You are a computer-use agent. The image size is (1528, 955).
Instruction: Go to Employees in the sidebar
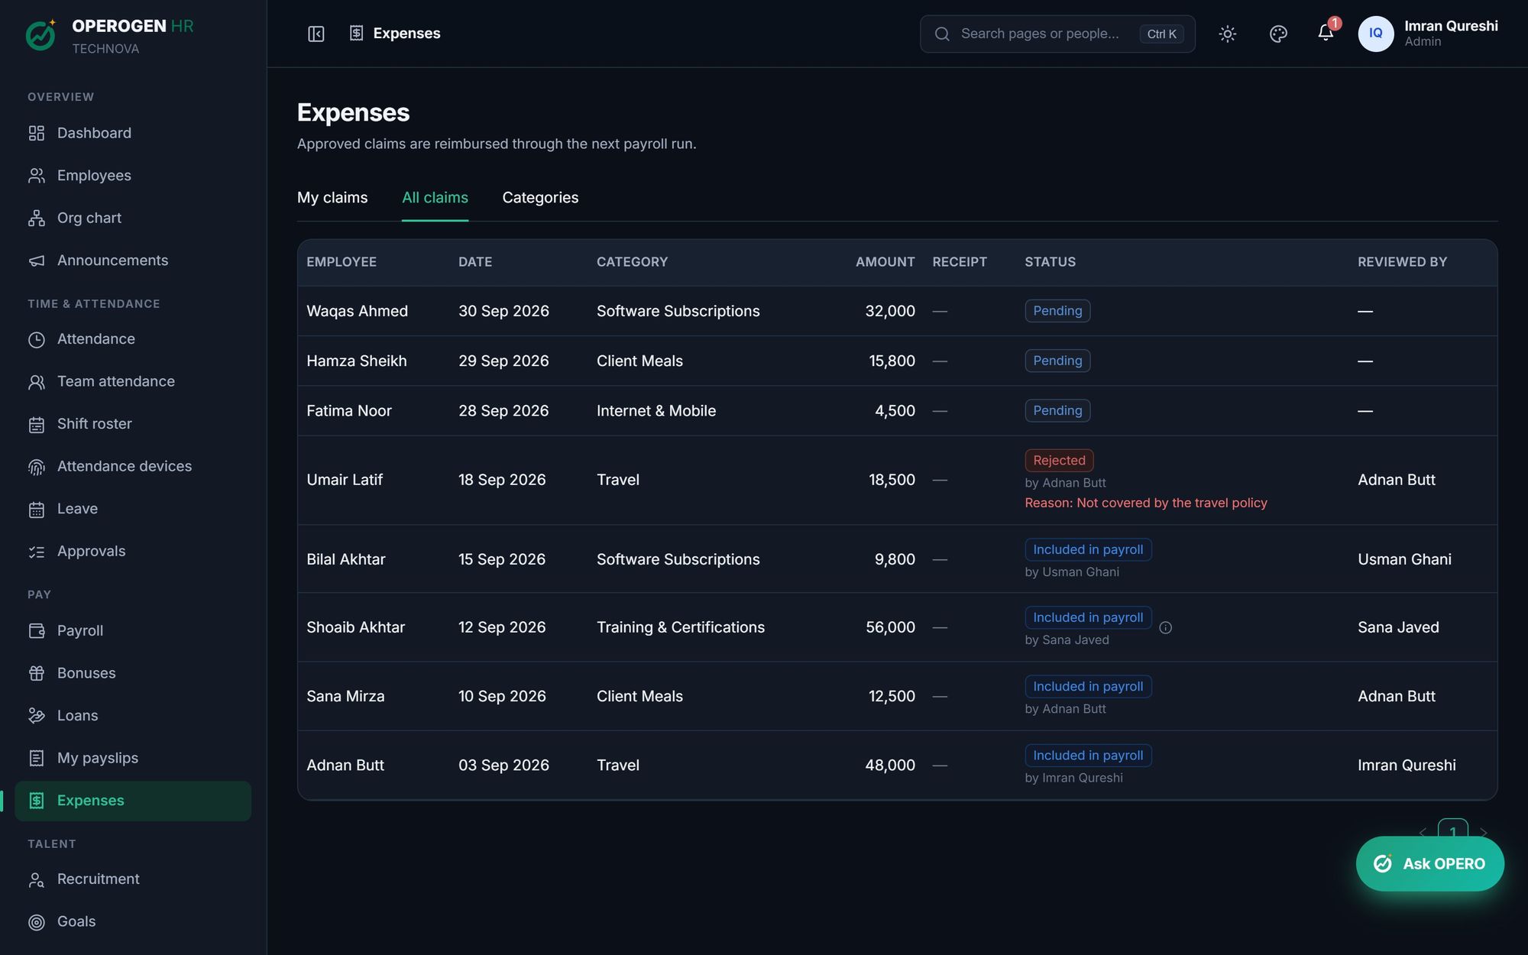[133, 176]
